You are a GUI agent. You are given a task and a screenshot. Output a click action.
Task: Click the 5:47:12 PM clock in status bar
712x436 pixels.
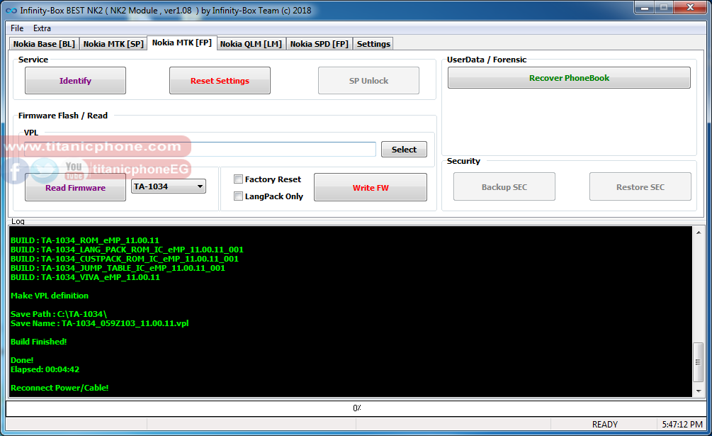coord(682,424)
